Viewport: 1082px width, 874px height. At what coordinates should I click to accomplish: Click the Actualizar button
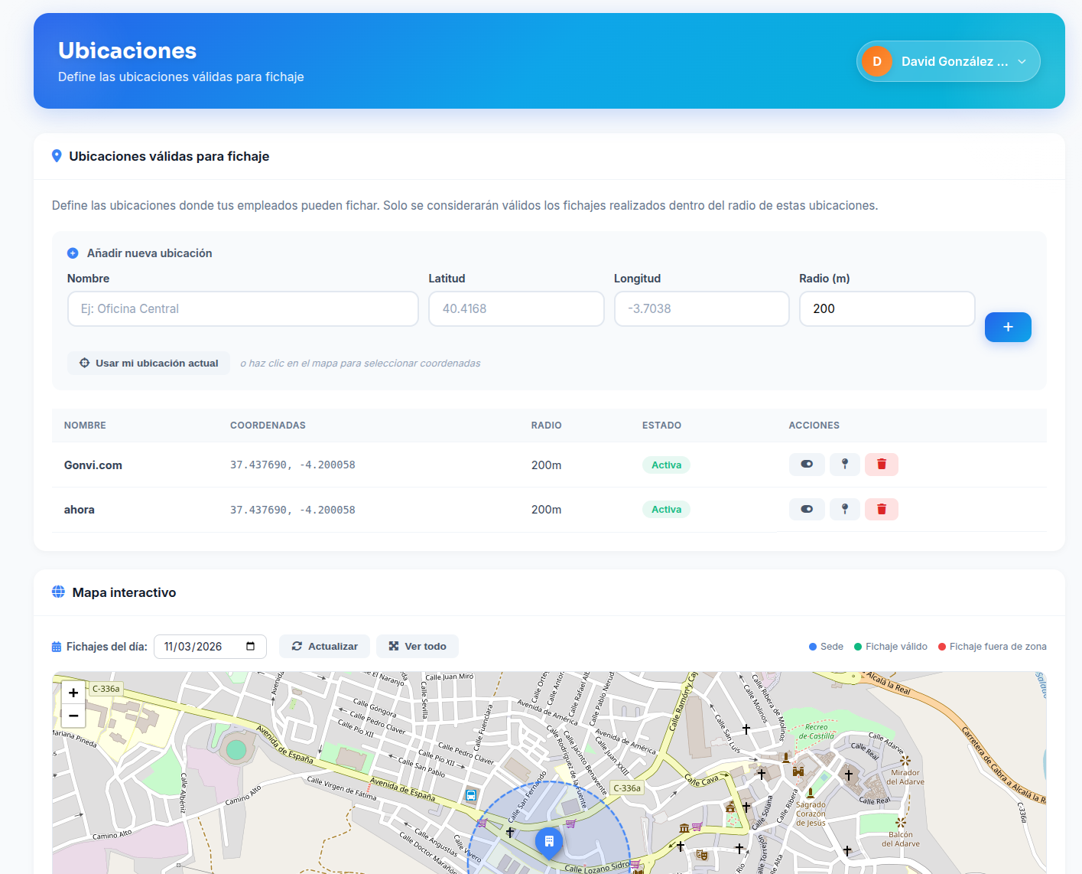324,647
